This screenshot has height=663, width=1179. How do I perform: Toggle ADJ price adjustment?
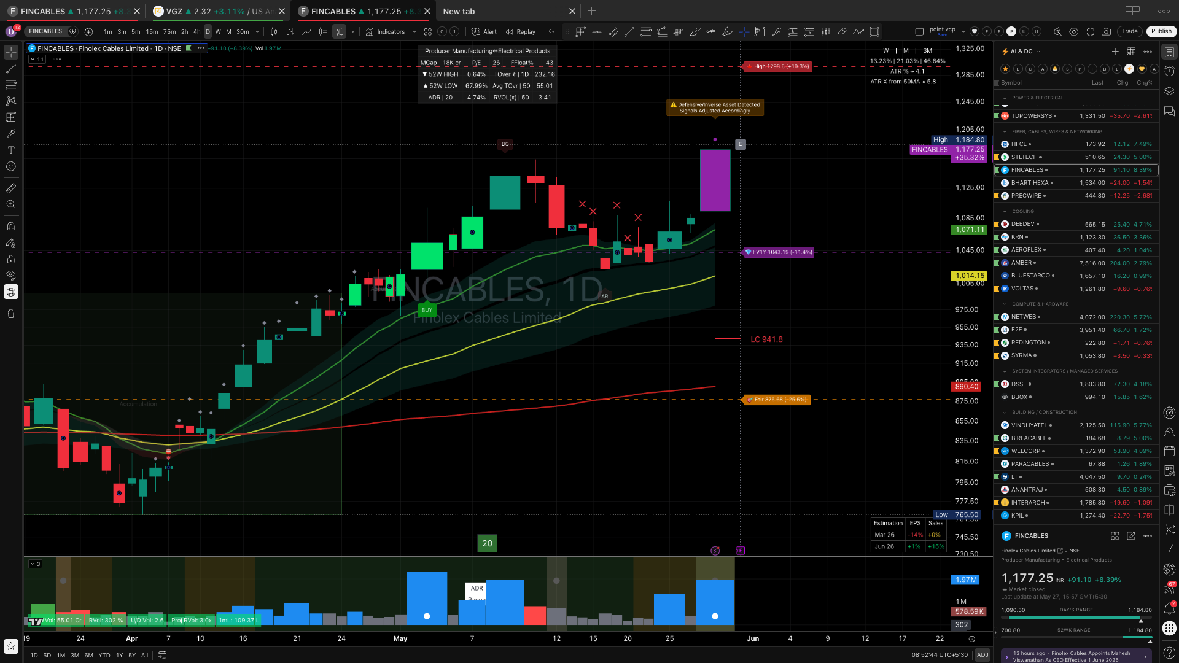[982, 655]
